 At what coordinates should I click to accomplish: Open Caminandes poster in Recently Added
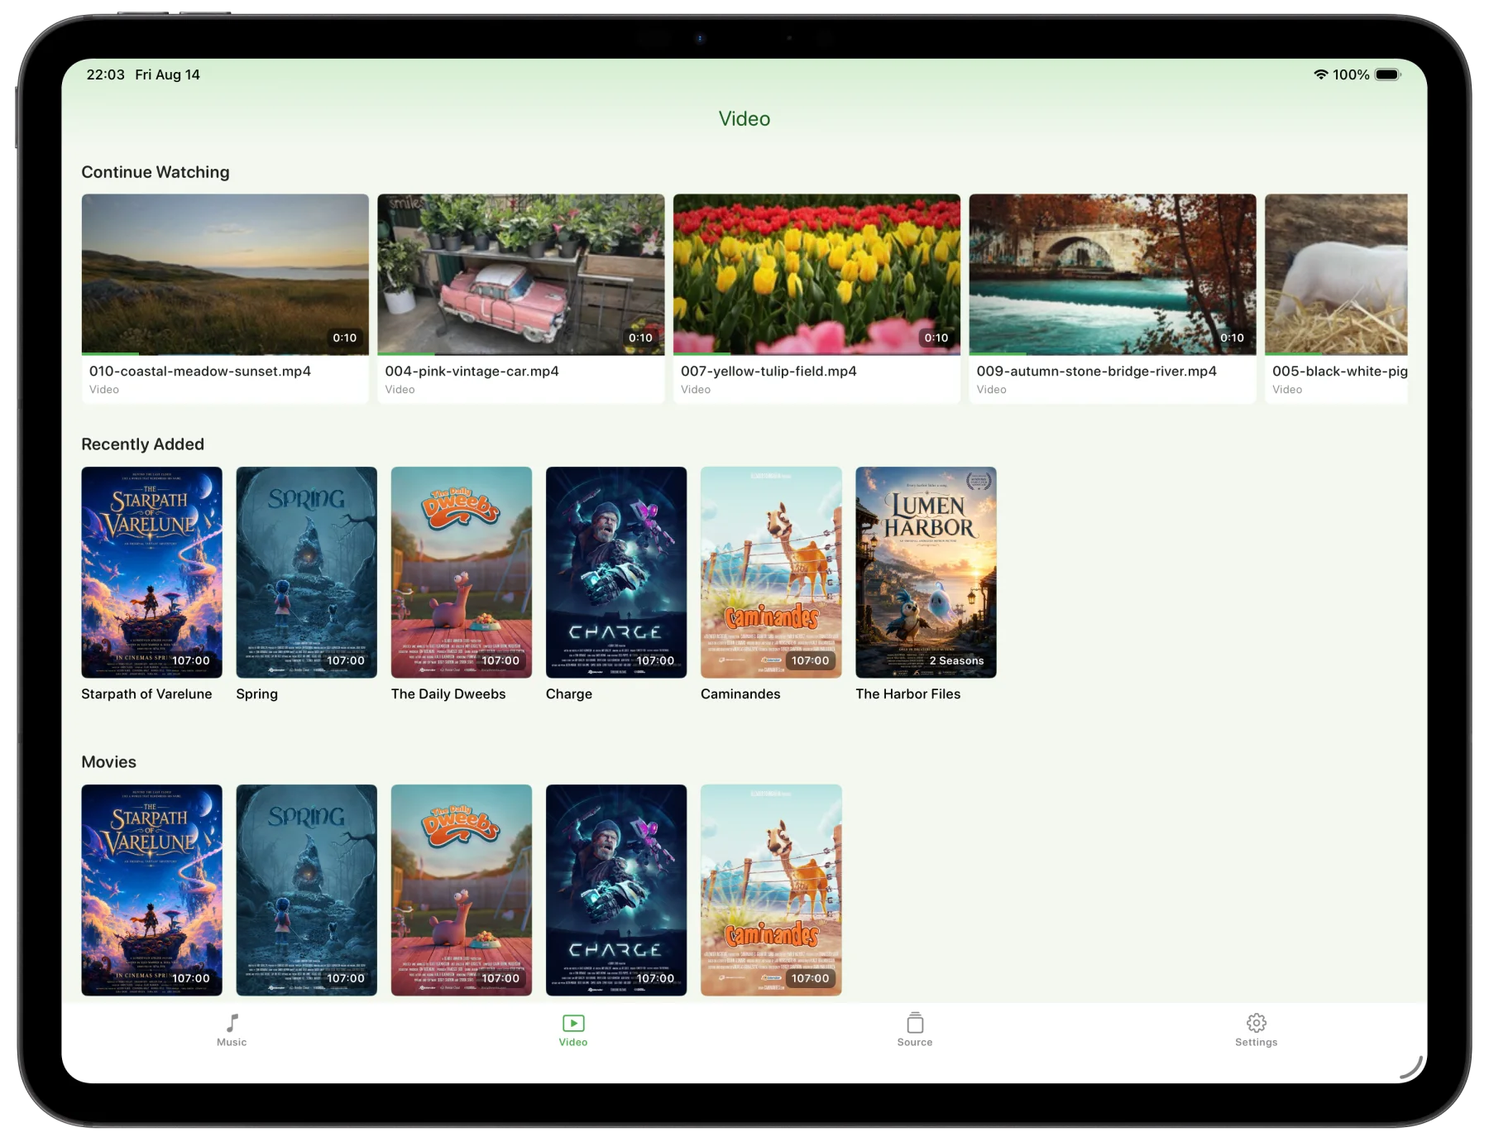coord(771,572)
